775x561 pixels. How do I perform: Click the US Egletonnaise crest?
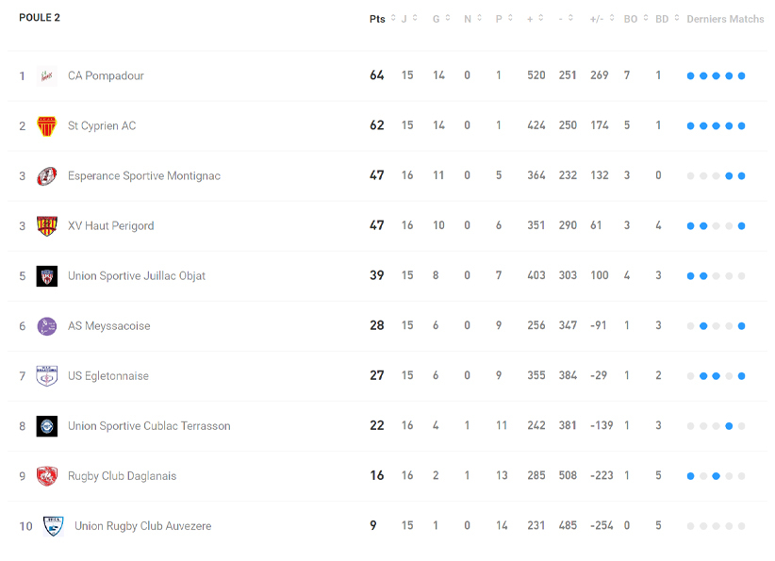click(x=46, y=376)
